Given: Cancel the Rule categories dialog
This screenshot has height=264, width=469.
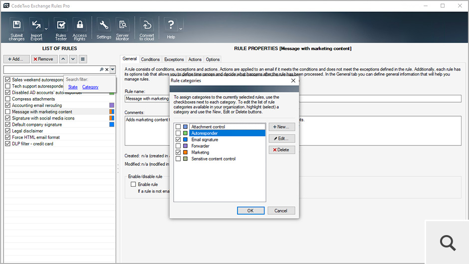Looking at the screenshot, I should point(281,211).
